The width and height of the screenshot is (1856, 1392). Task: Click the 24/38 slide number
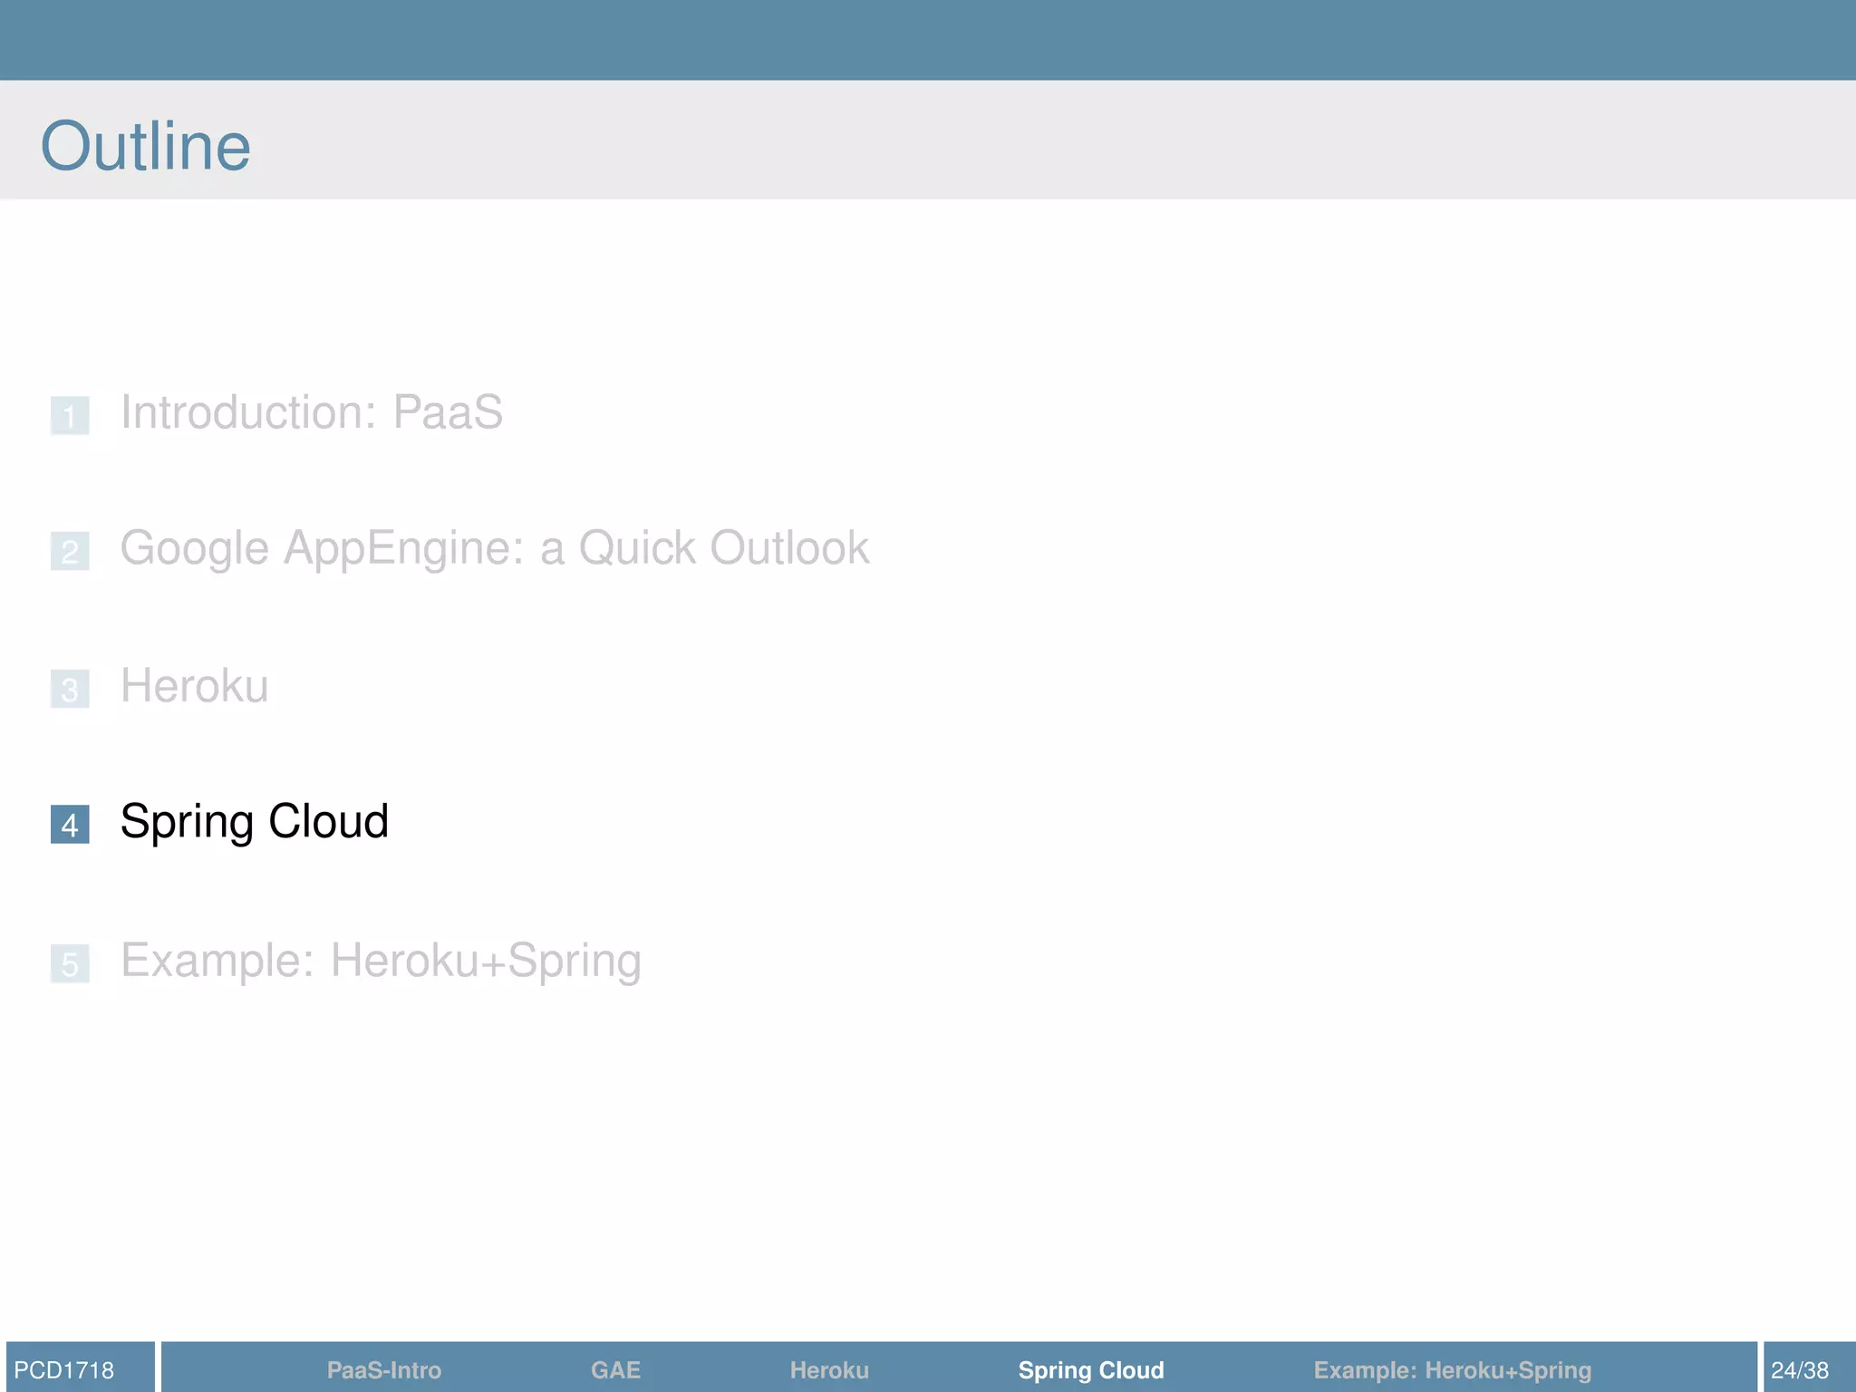point(1800,1370)
